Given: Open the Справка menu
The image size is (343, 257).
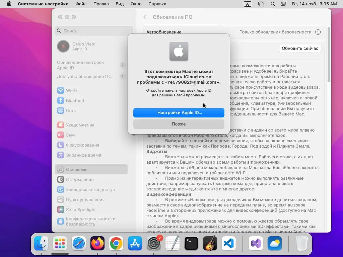Looking at the screenshot, I should click(x=157, y=4).
